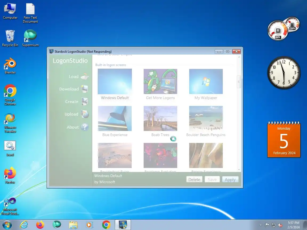Select the bsod desktop file icon

pos(10,149)
